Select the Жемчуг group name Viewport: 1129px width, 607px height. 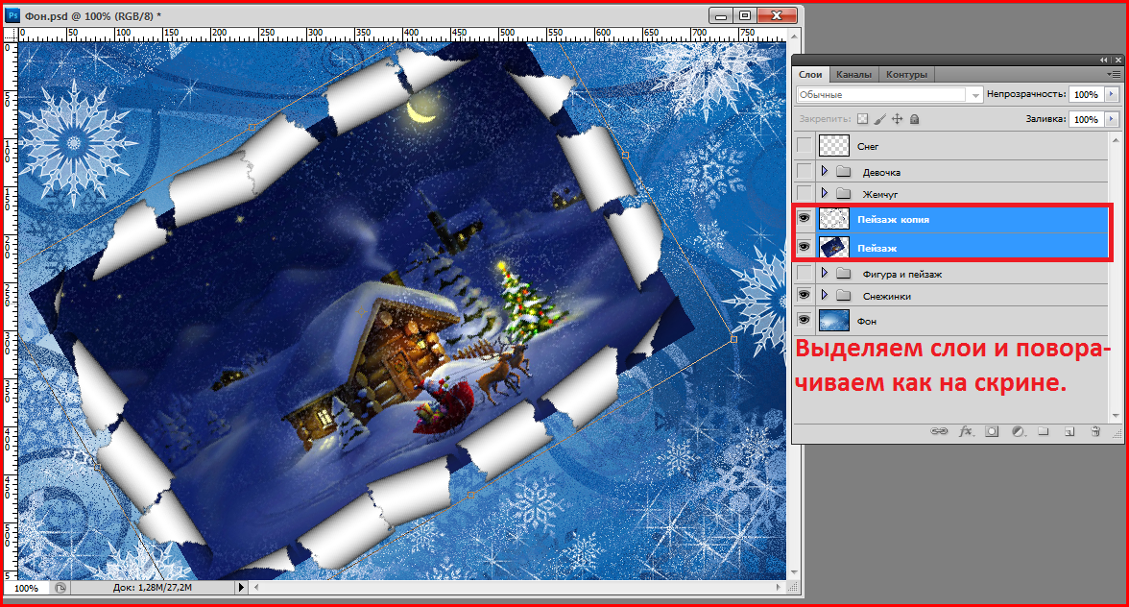(x=880, y=194)
